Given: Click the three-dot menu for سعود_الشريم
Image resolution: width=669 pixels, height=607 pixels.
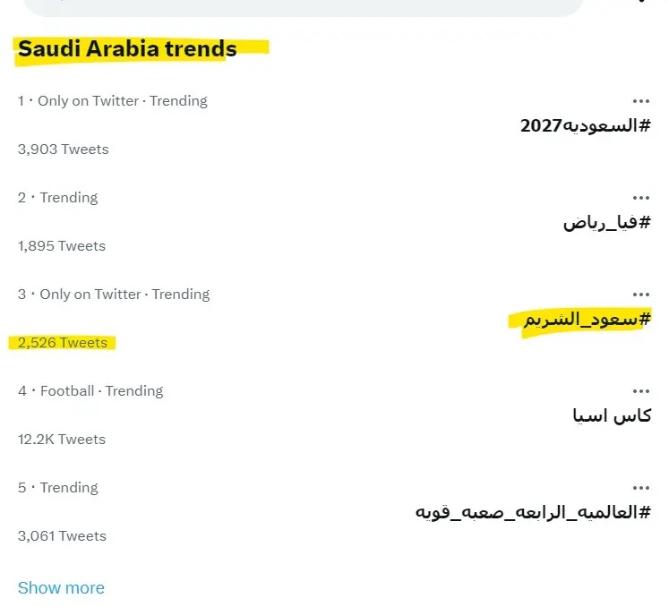Looking at the screenshot, I should pos(640,295).
